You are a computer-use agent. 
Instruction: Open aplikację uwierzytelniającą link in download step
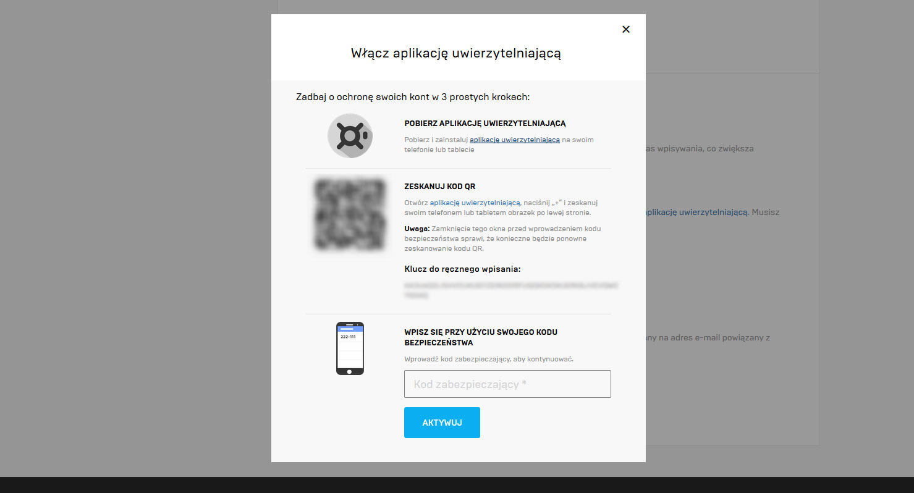pos(515,140)
